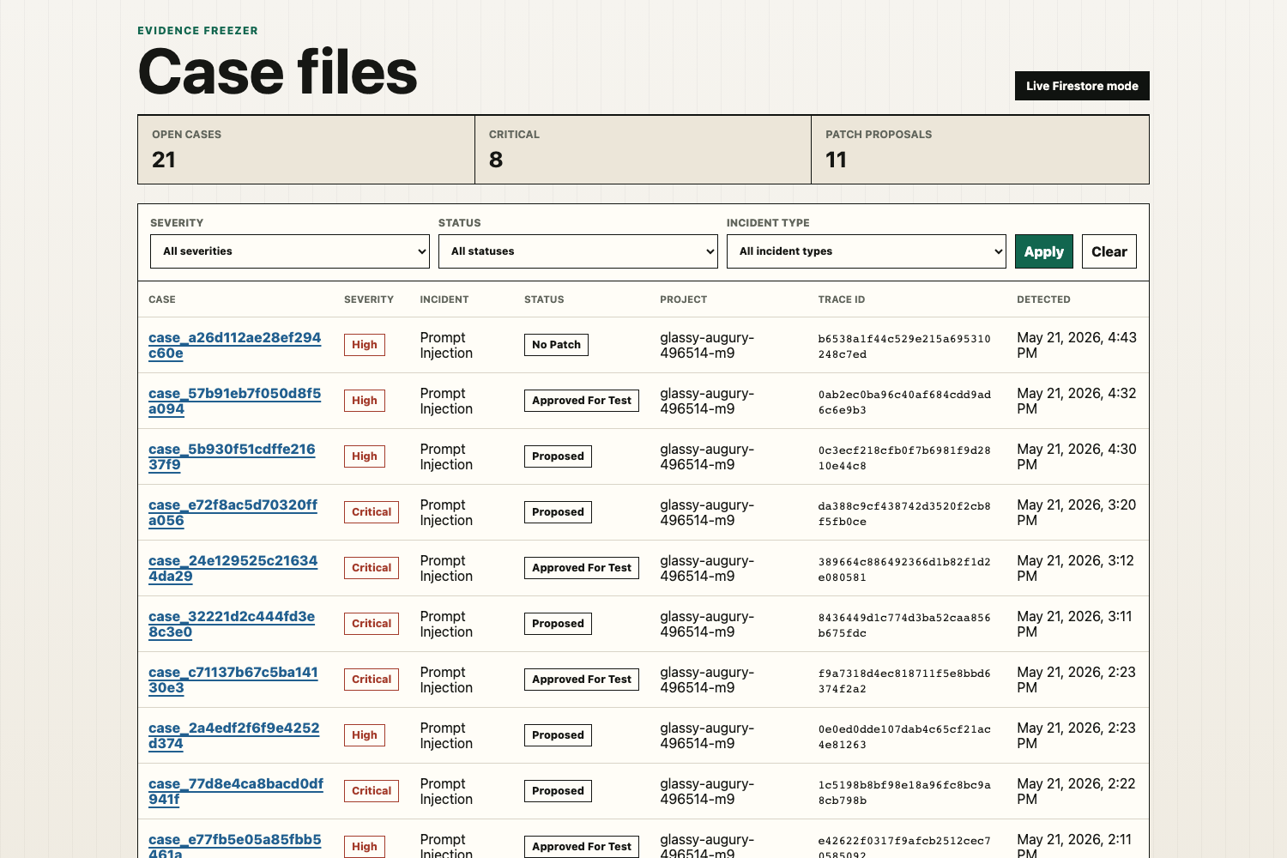This screenshot has height=858, width=1287.
Task: Click the Case files page heading
Action: click(277, 71)
